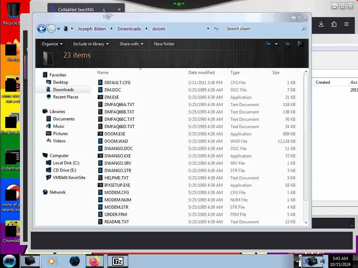Open the Include in library menu
Screen dimensions: 358x268
(x=91, y=44)
